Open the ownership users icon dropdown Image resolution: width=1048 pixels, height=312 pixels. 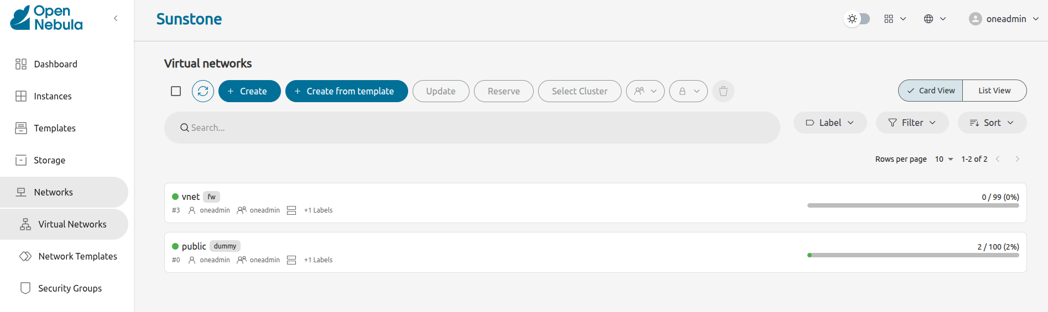coord(645,91)
